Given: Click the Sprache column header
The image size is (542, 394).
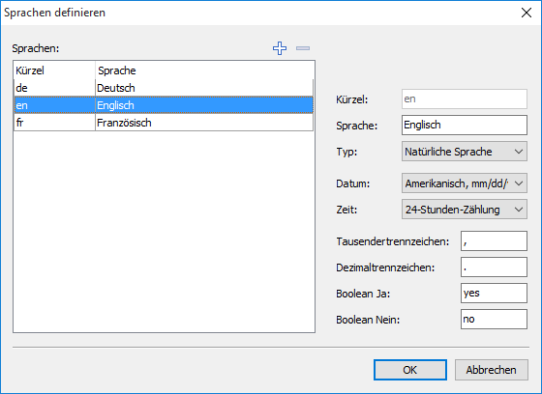Looking at the screenshot, I should (204, 70).
